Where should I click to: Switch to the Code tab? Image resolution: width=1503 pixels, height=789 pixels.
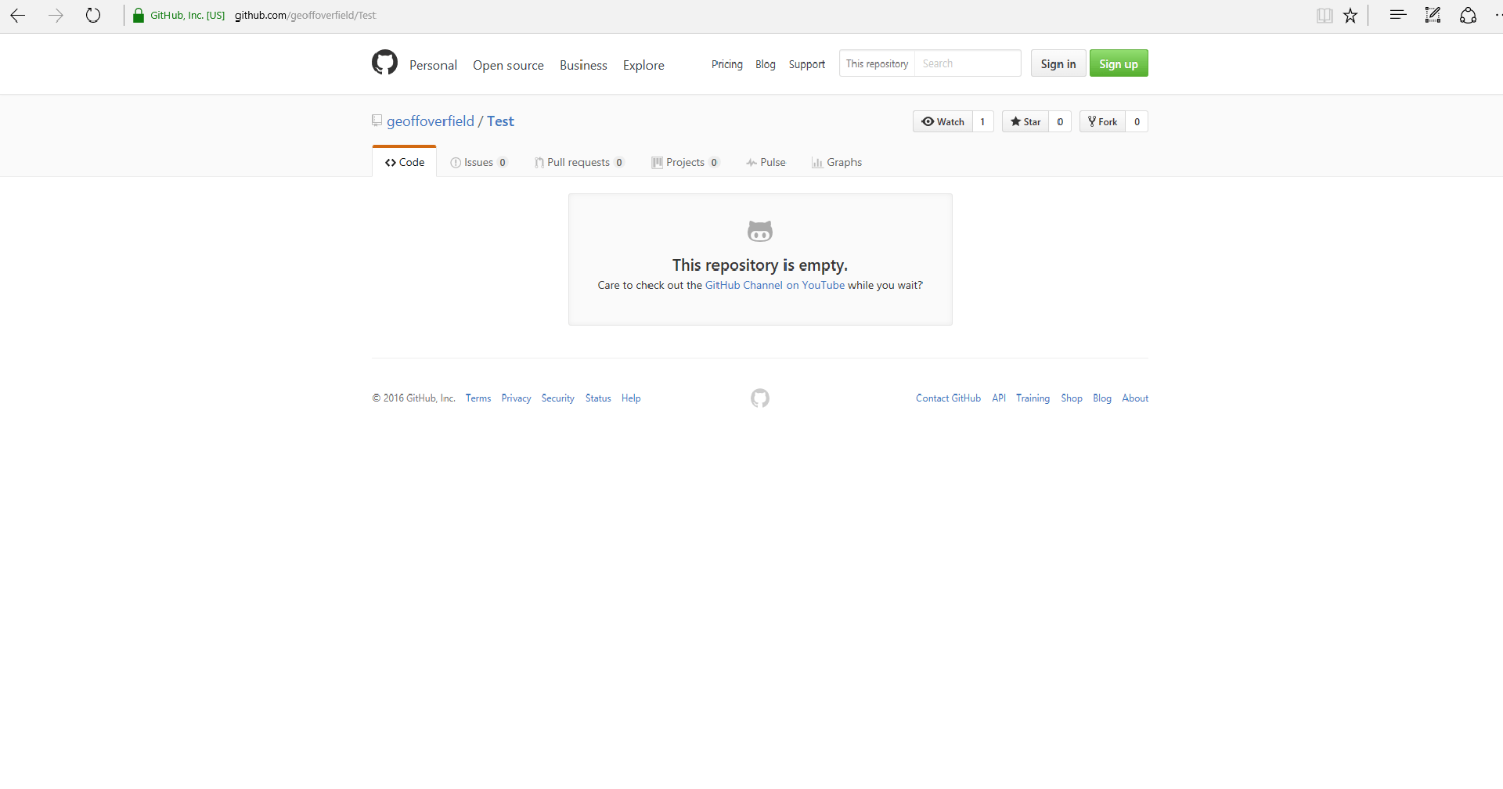coord(404,162)
